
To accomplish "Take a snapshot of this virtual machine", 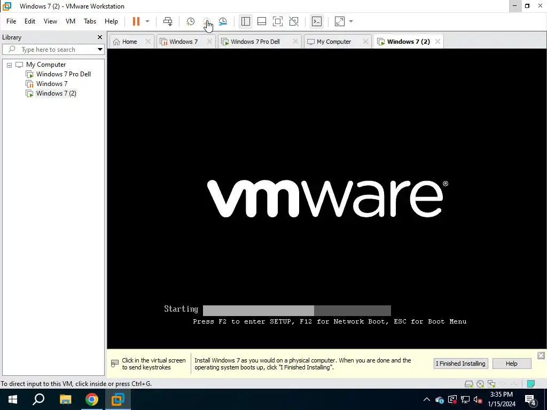I will [191, 21].
